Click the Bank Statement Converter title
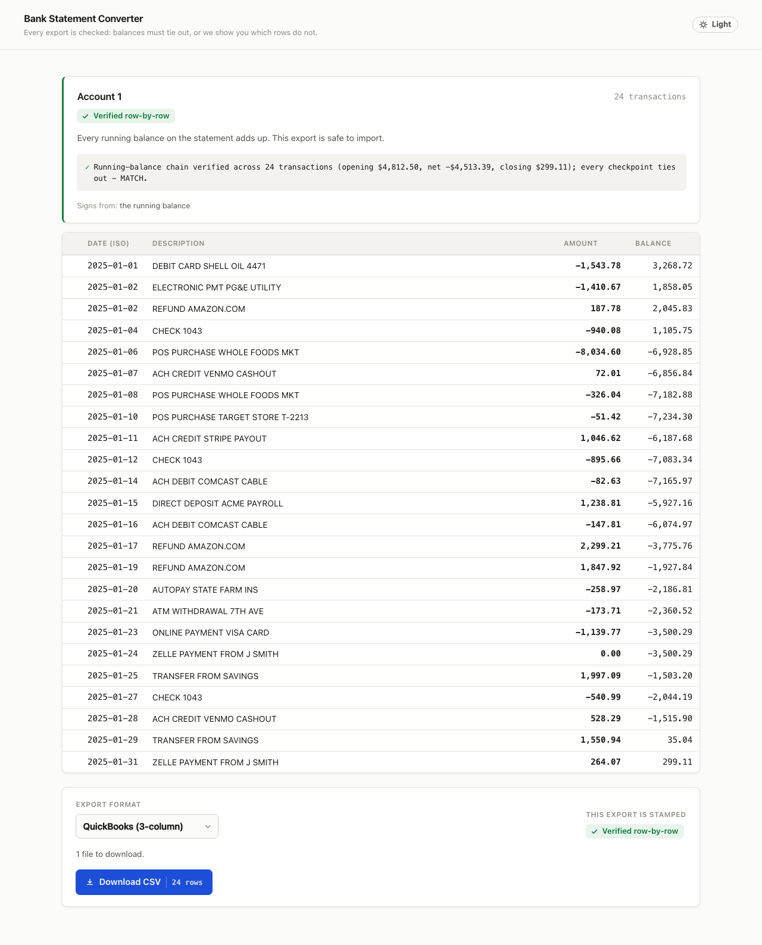 [83, 18]
